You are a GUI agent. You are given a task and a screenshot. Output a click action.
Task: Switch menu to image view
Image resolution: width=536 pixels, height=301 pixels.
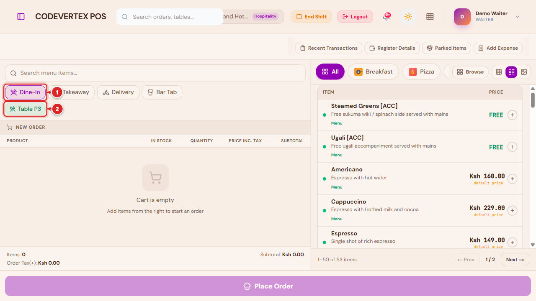(x=524, y=72)
